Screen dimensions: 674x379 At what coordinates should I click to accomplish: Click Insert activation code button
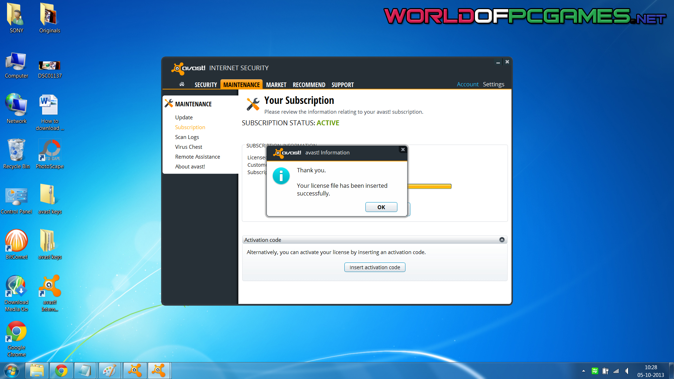(375, 267)
